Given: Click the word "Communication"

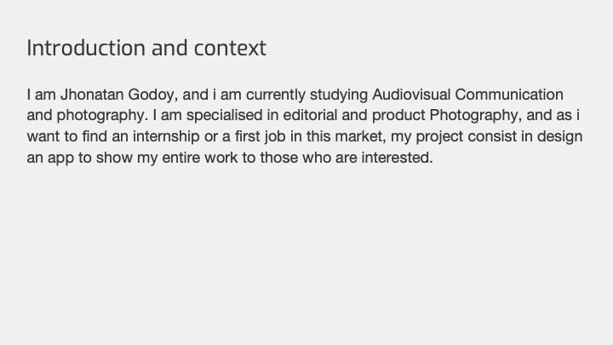Looking at the screenshot, I should 509,95.
